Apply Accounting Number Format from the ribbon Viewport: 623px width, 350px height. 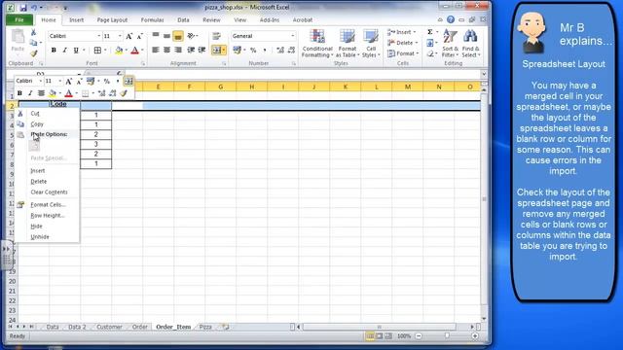coord(238,50)
